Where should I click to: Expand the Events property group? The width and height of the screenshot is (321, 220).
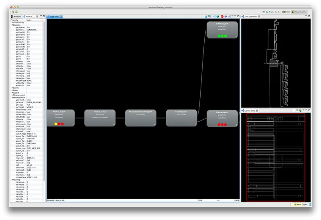coord(12,88)
